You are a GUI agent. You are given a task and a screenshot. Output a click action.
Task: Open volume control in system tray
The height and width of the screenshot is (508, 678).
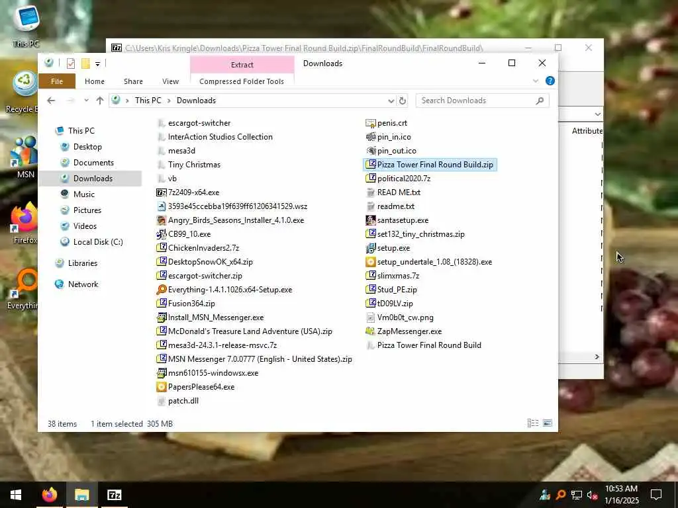click(x=592, y=495)
